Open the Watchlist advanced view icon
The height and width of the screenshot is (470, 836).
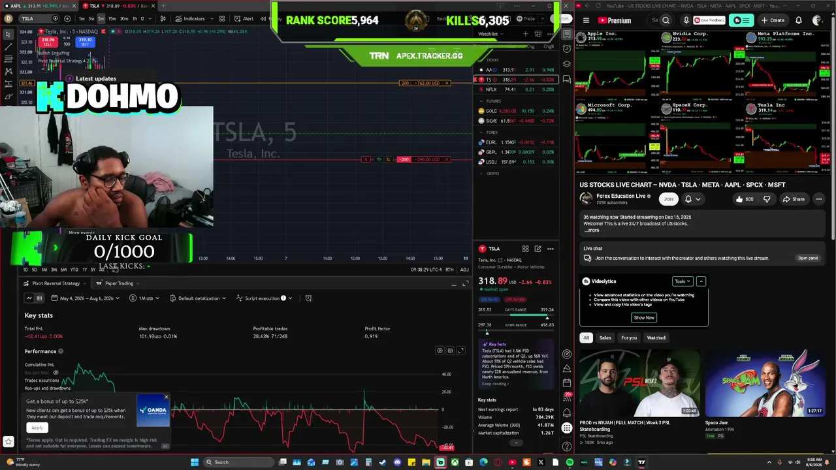pyautogui.click(x=538, y=34)
